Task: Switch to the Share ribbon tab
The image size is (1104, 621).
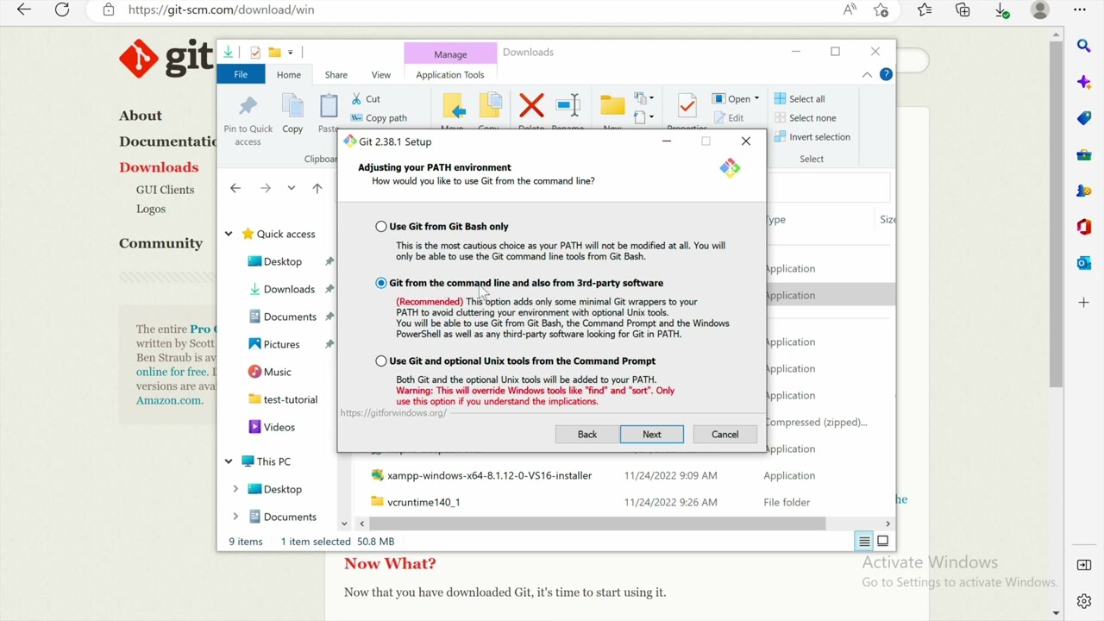Action: [x=336, y=75]
